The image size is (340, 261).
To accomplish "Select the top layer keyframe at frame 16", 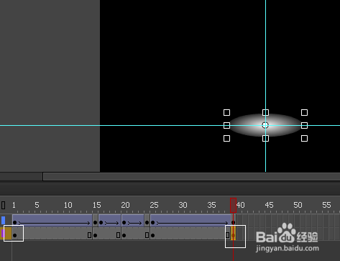I will (101, 223).
